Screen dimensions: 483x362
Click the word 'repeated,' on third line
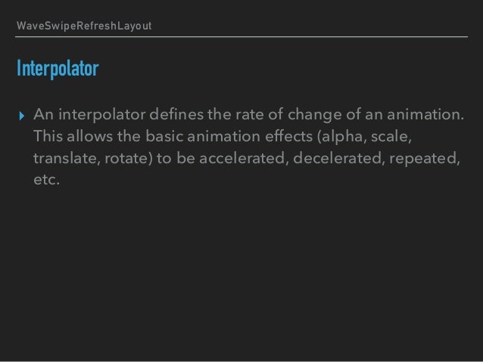pyautogui.click(x=425, y=159)
